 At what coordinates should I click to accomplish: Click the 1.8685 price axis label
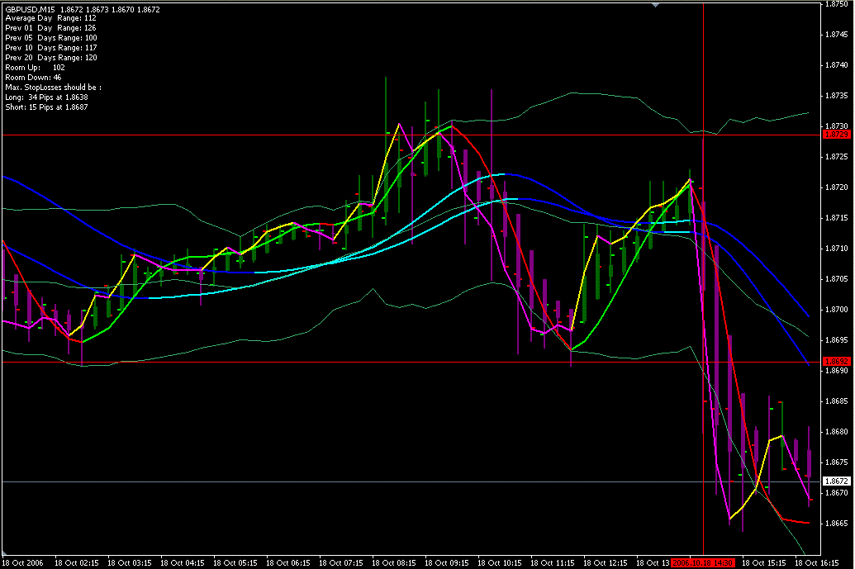(x=837, y=401)
